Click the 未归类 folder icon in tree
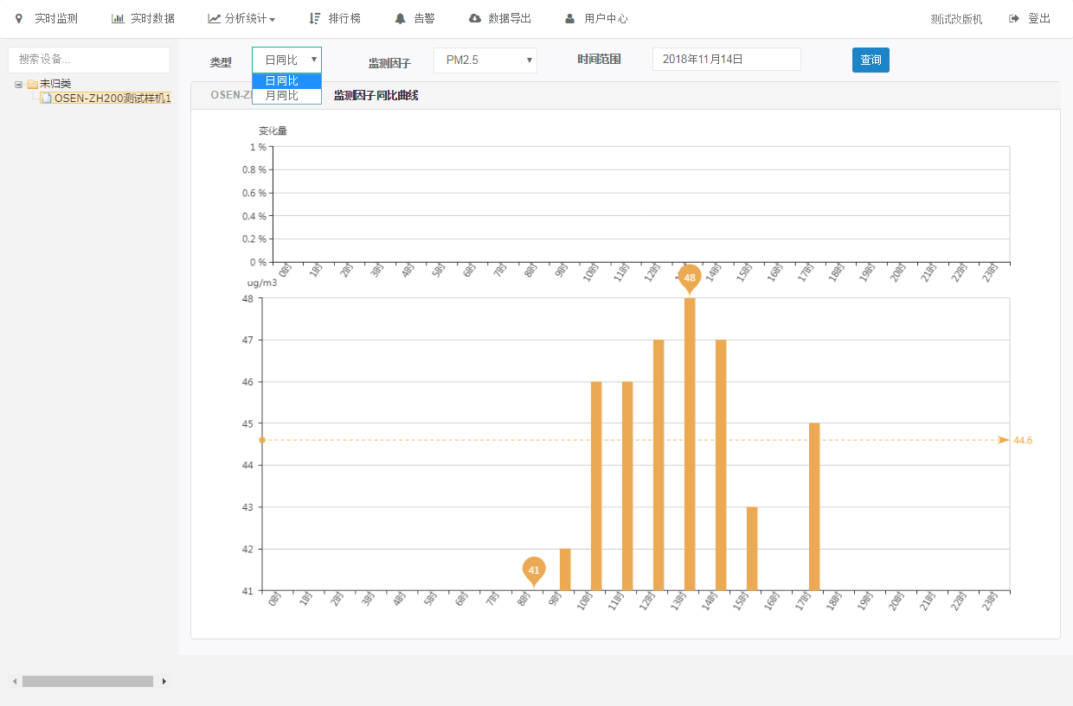The width and height of the screenshot is (1073, 706). coord(32,84)
